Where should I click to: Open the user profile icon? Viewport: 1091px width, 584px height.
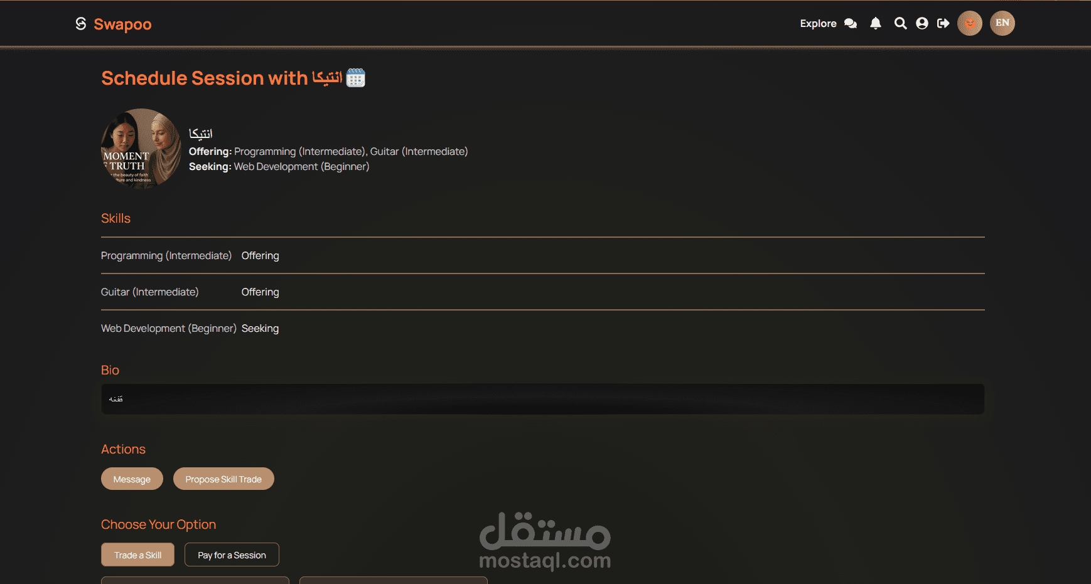tap(922, 23)
